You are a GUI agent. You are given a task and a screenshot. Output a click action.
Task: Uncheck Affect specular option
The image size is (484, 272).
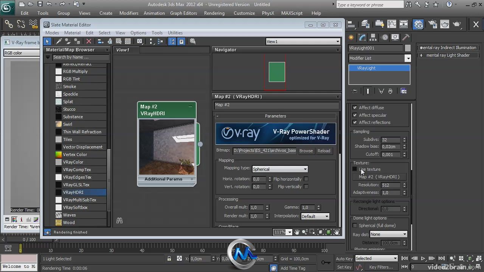tap(355, 115)
